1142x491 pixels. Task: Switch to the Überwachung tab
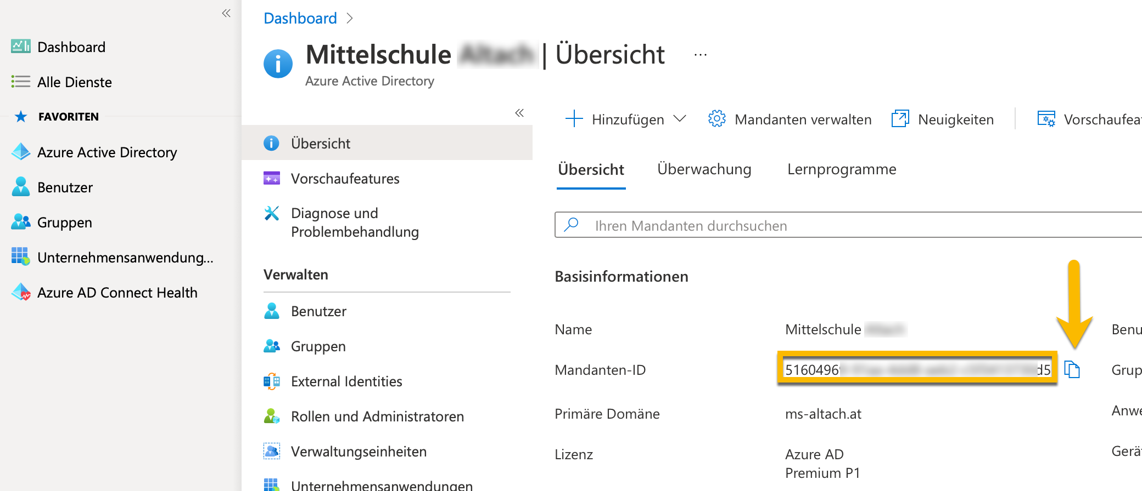(704, 169)
